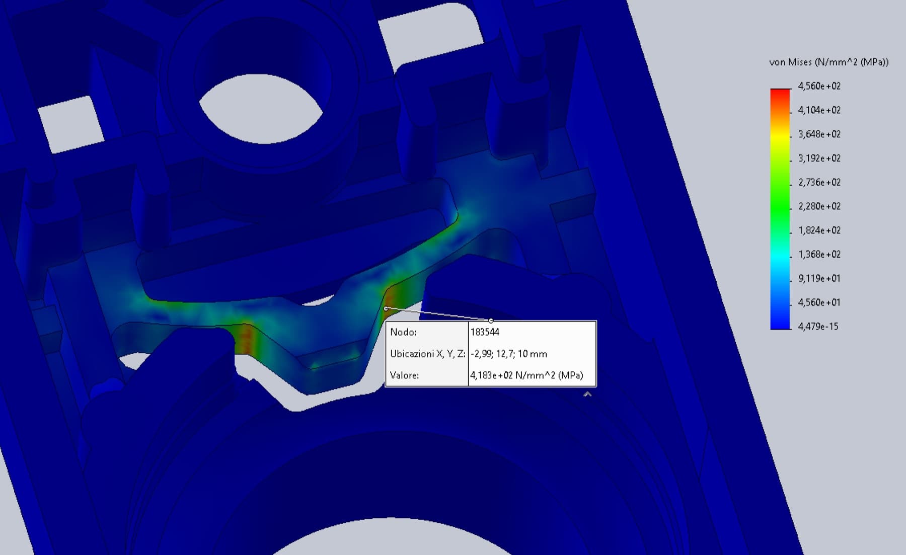This screenshot has height=555, width=906.
Task: Click the legend value 1,368e+02
Action: (819, 255)
